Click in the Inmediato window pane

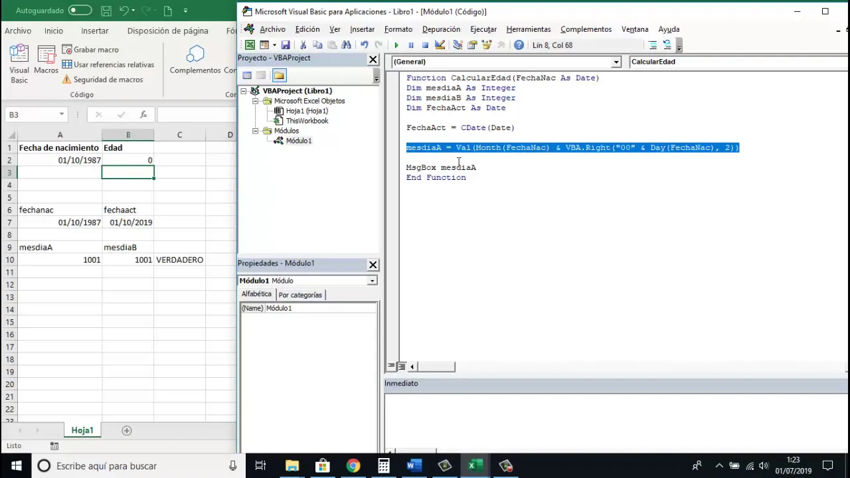tap(616, 422)
